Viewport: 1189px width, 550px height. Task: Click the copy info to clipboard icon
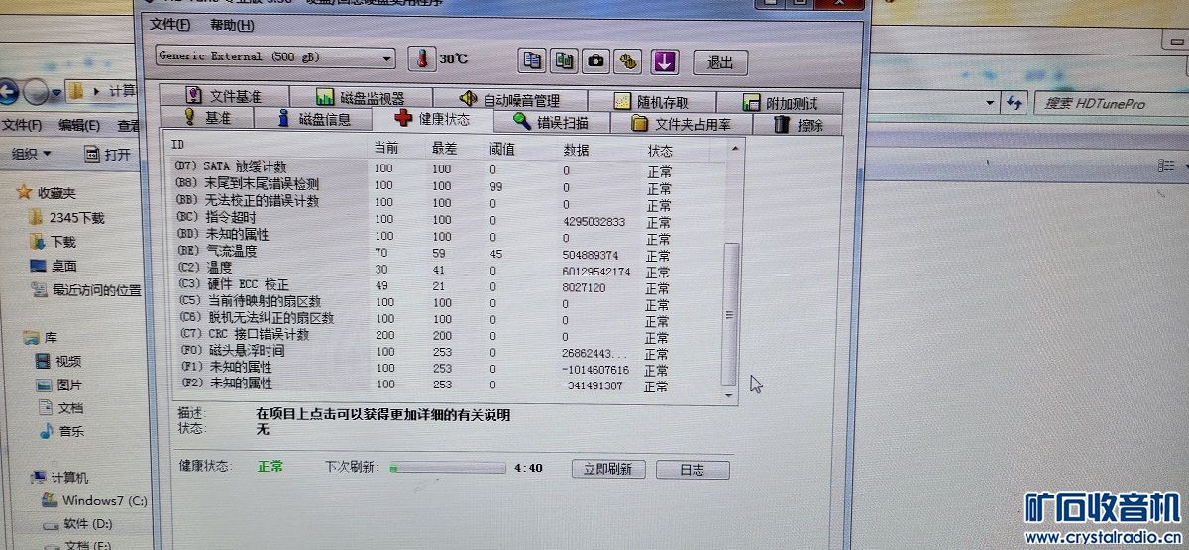coord(533,60)
